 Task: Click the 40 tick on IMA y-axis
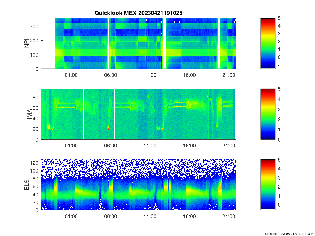coord(36,119)
